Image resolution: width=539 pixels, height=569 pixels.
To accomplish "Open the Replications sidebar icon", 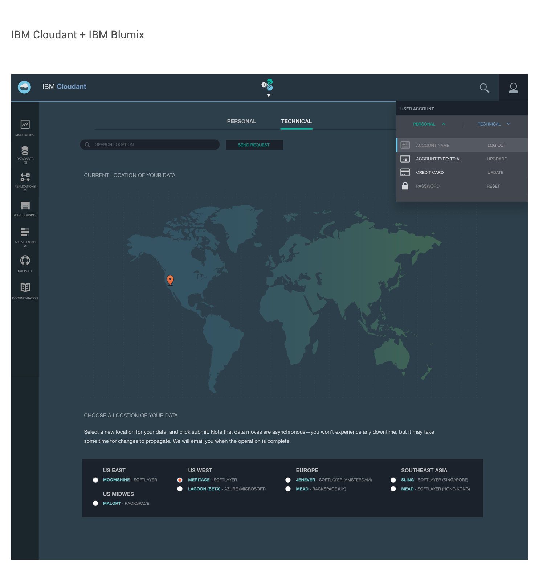I will point(25,177).
